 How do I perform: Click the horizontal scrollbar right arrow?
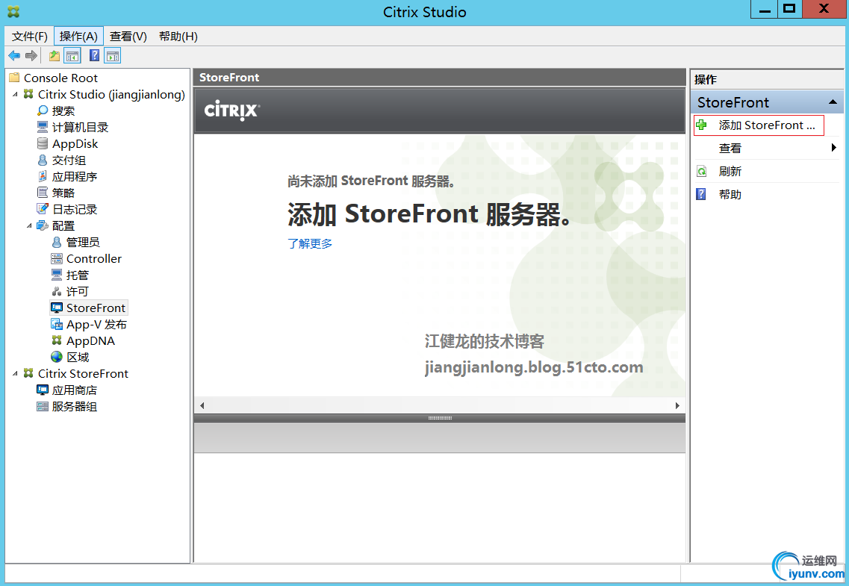click(x=677, y=405)
